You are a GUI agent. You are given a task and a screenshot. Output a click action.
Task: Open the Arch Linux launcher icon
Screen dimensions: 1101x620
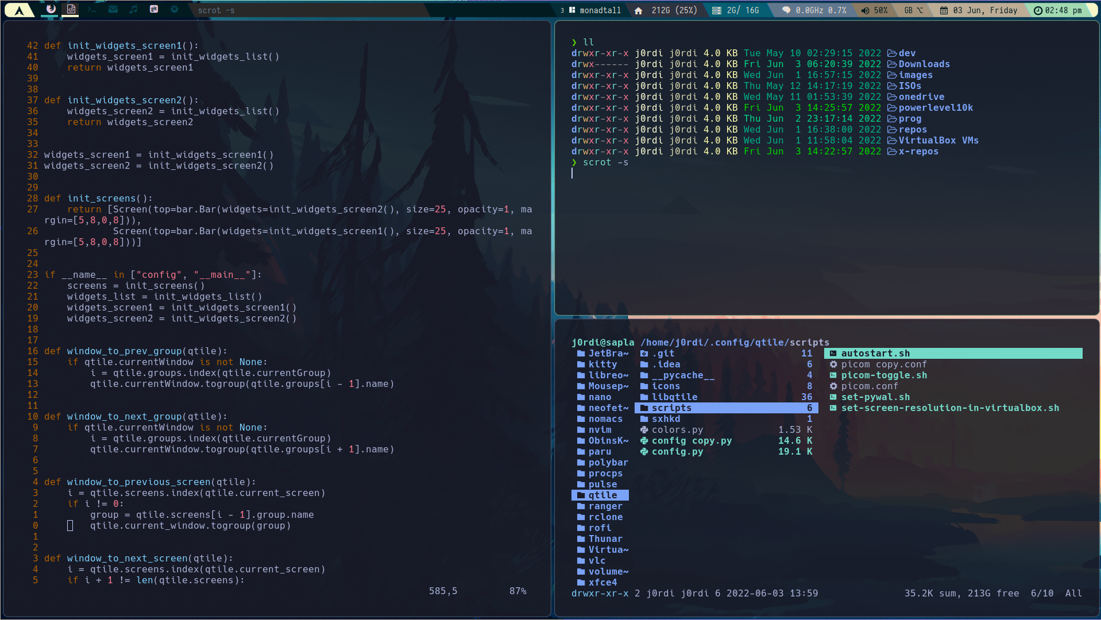(20, 10)
